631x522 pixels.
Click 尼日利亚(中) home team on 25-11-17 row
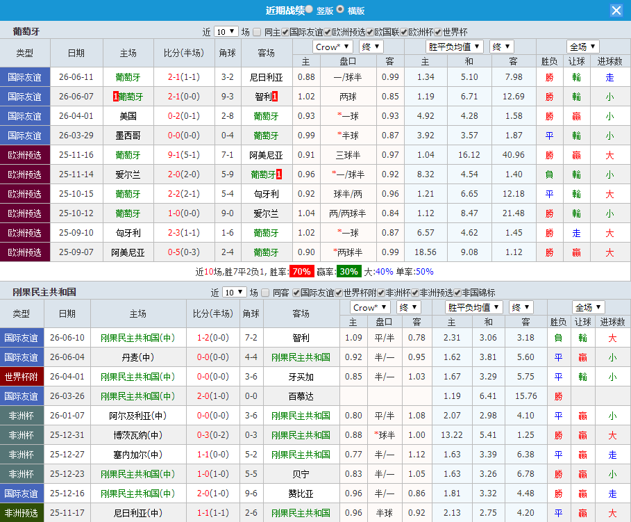tap(137, 513)
